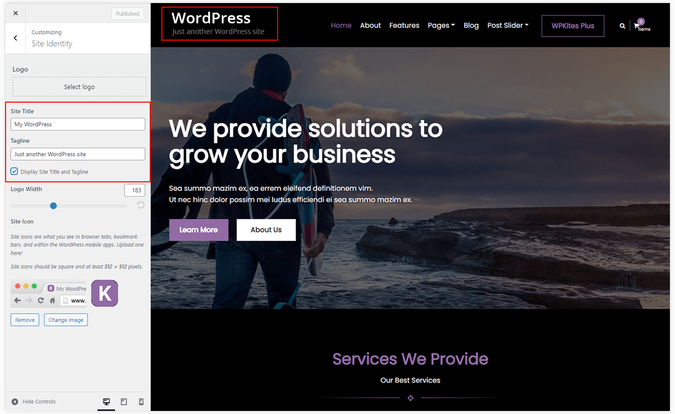Click the Change image button

[66, 320]
